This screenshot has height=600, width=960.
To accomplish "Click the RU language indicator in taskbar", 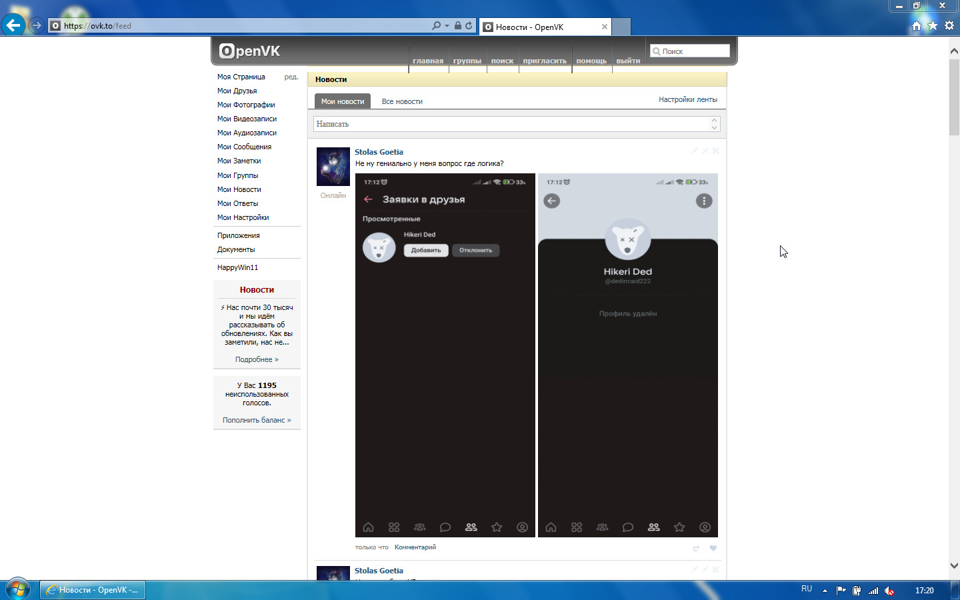I will pyautogui.click(x=807, y=589).
